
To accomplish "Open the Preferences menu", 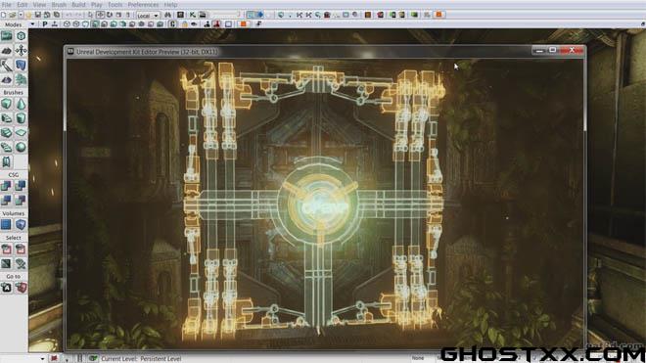I will [x=143, y=5].
